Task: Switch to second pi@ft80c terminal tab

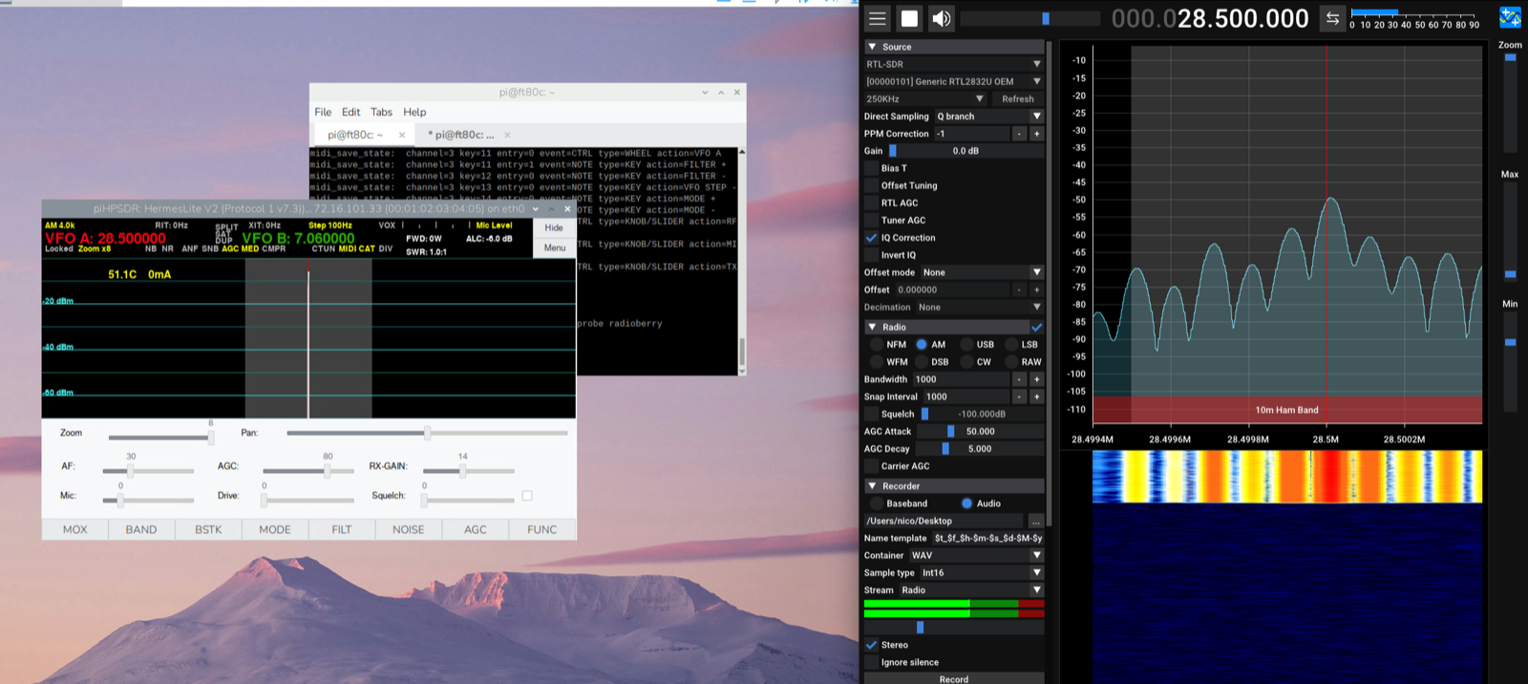Action: [x=464, y=135]
